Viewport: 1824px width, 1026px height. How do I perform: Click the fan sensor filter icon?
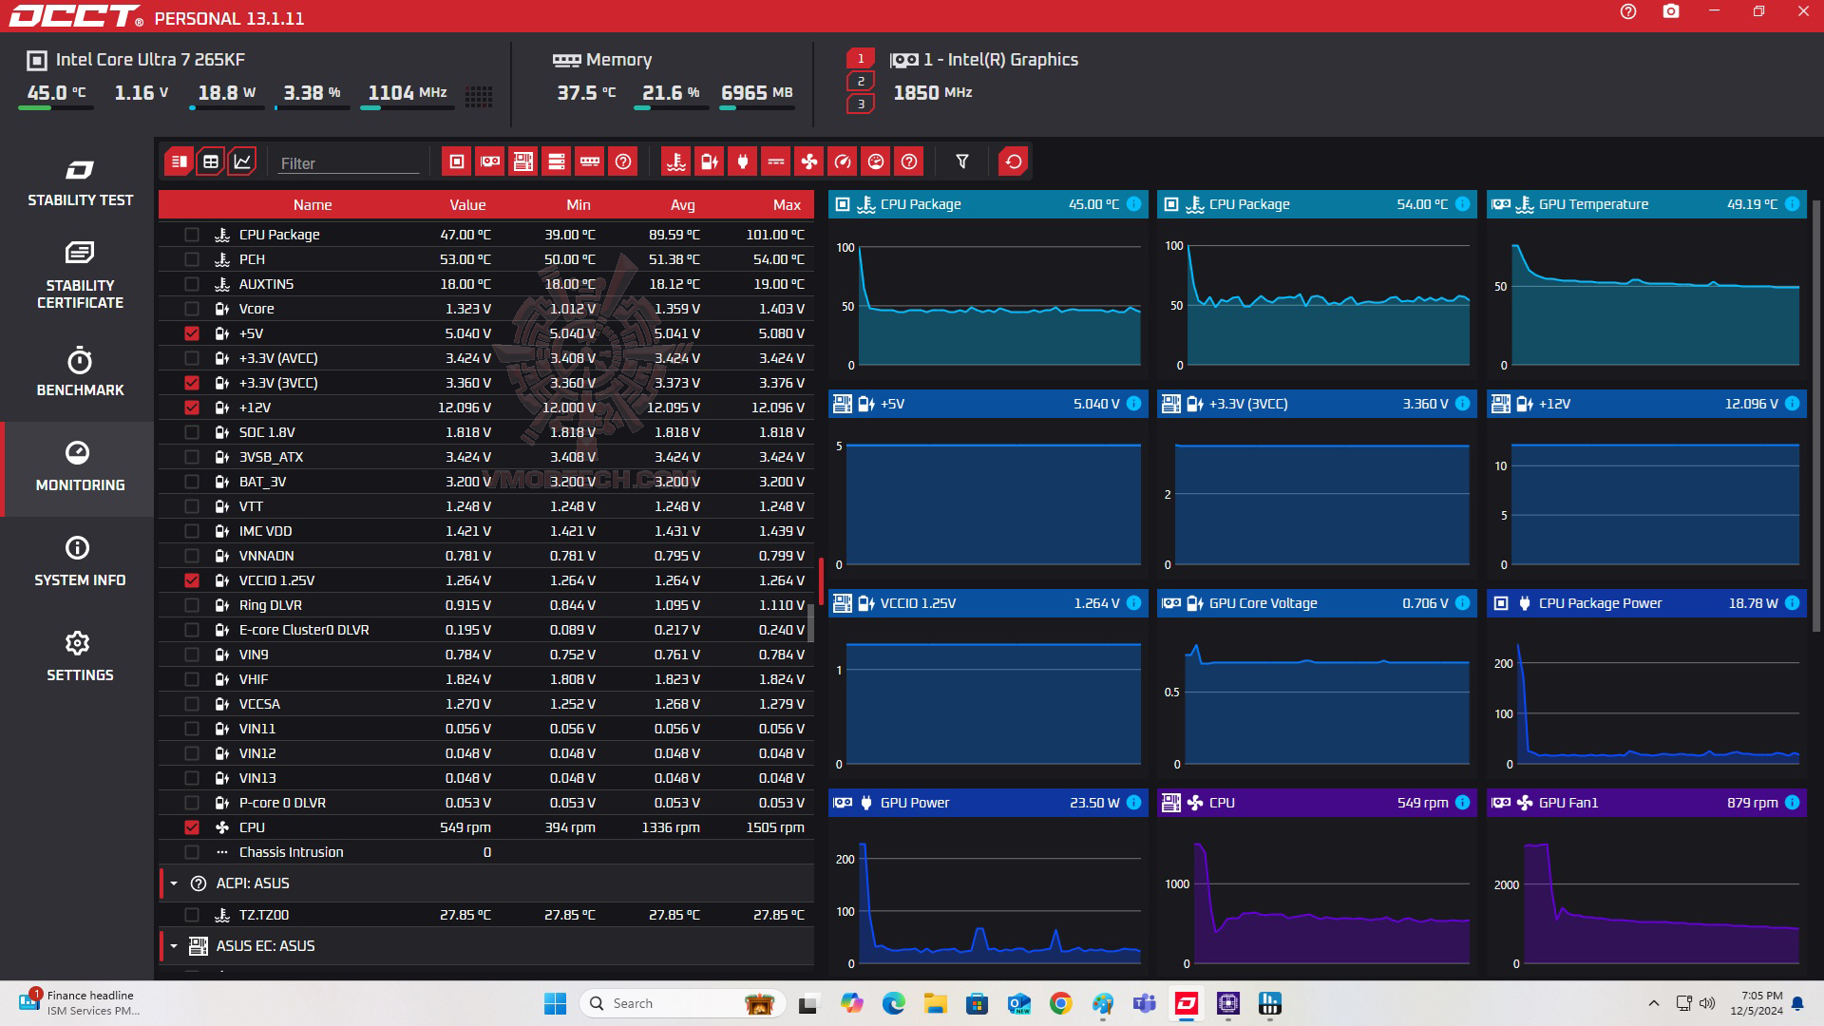(809, 161)
